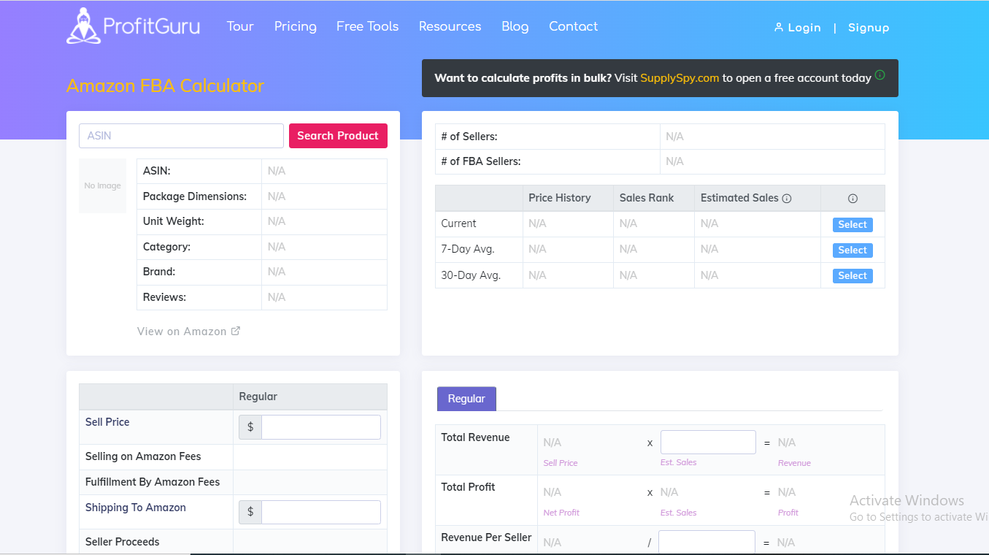
Task: Click the Revenue Per Seller label
Action: tap(487, 537)
